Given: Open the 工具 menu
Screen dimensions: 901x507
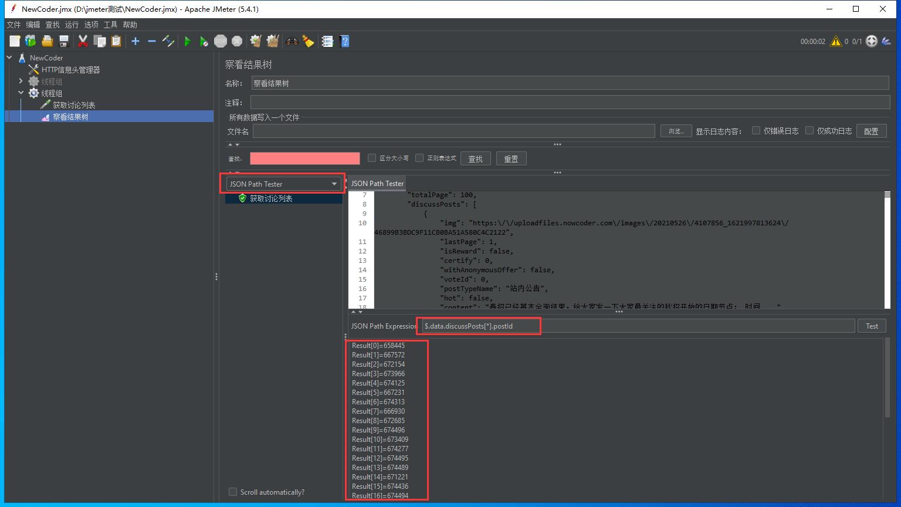Looking at the screenshot, I should point(110,25).
